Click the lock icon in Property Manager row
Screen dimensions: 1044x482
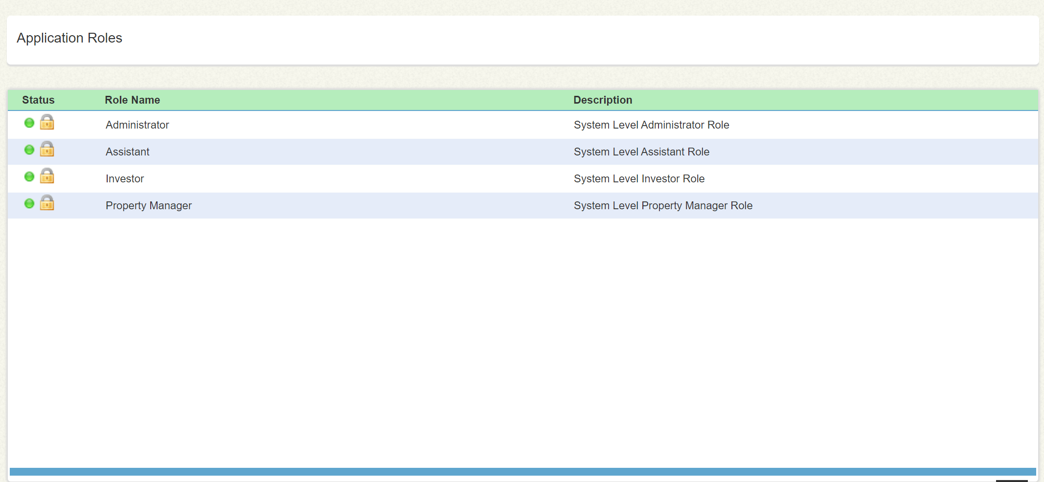coord(47,202)
